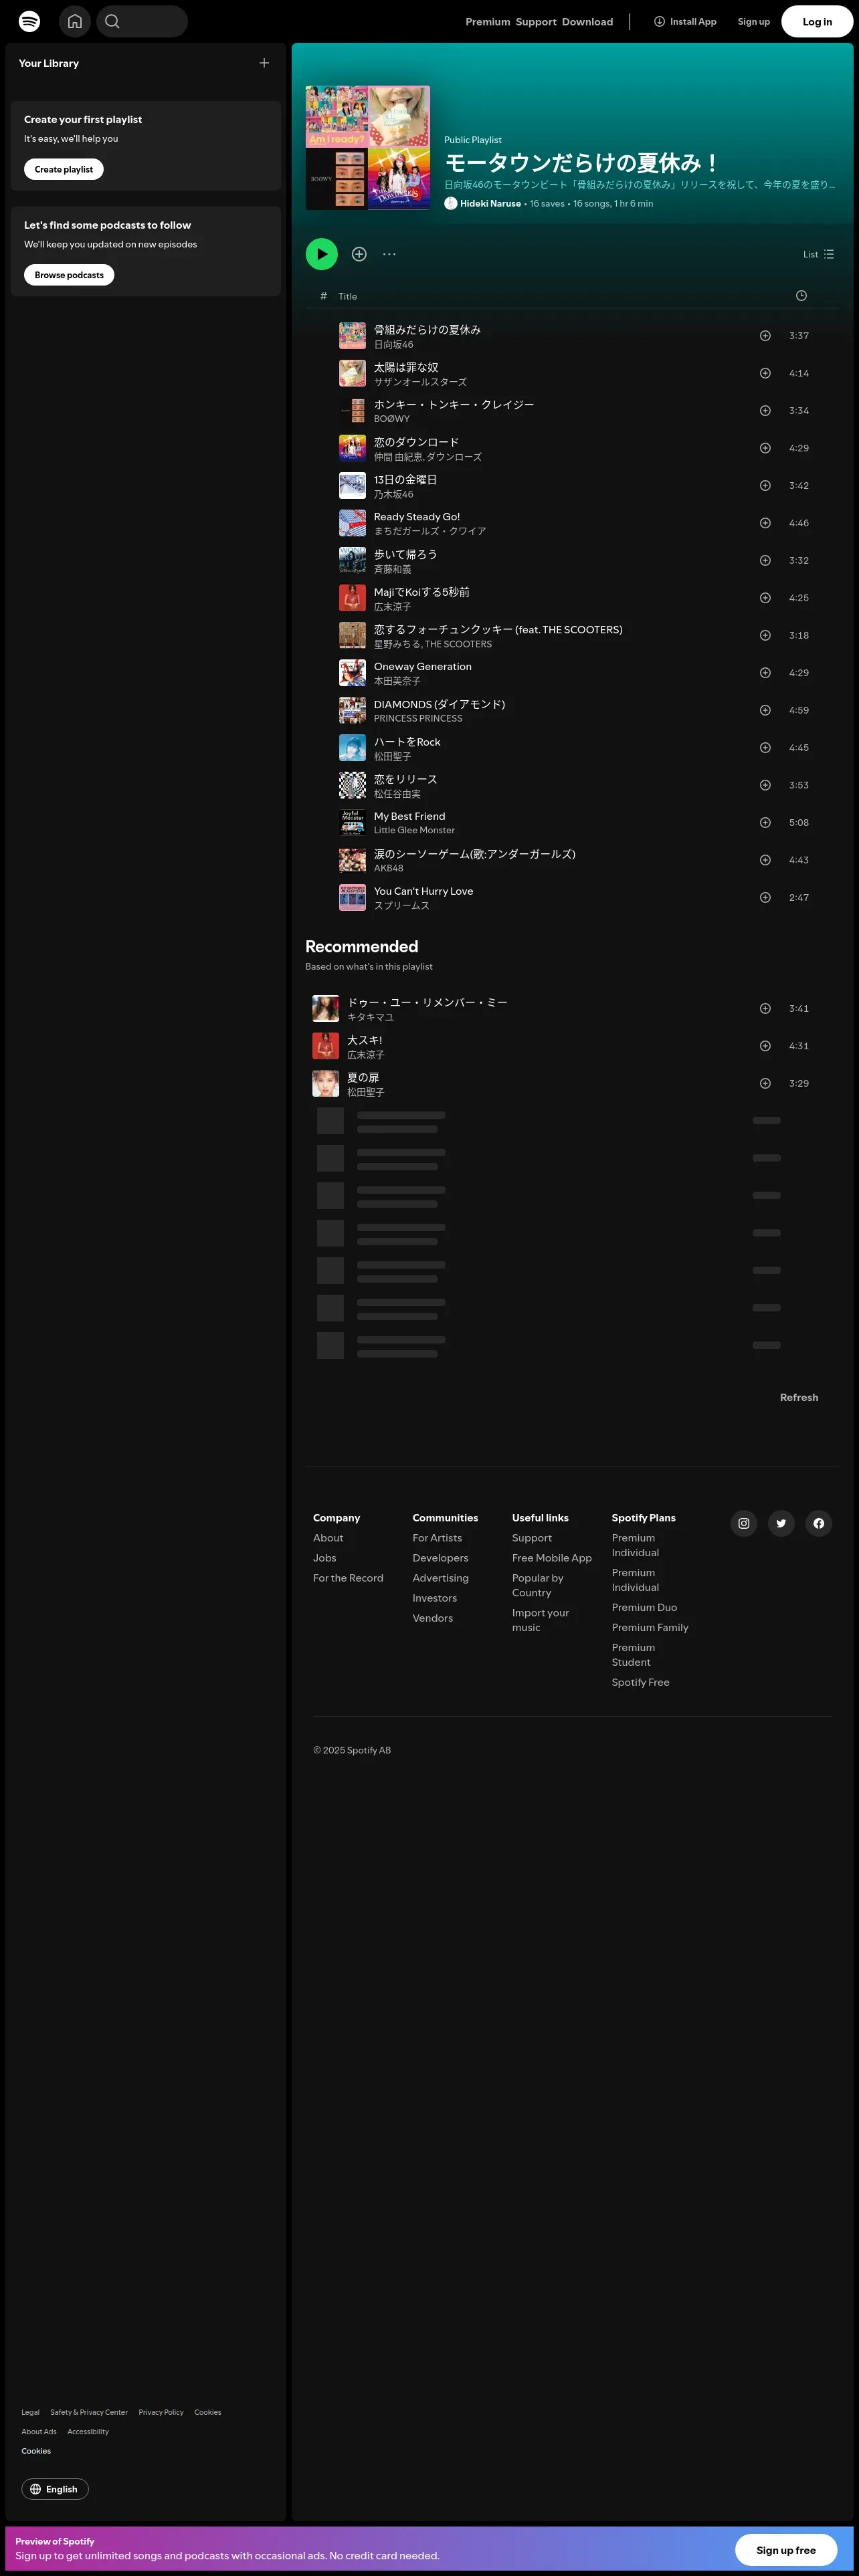The height and width of the screenshot is (2576, 859).
Task: Open Privacy Policy sidebar link
Action: click(161, 2412)
